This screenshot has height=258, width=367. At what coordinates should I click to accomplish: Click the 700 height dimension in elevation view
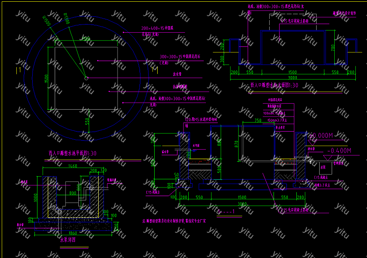[332, 47]
